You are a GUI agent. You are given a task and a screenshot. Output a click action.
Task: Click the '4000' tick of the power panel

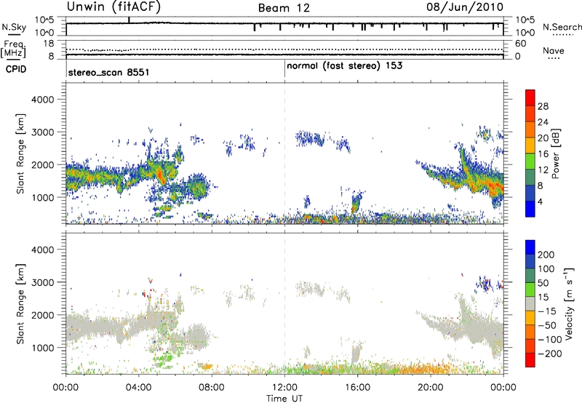point(42,100)
